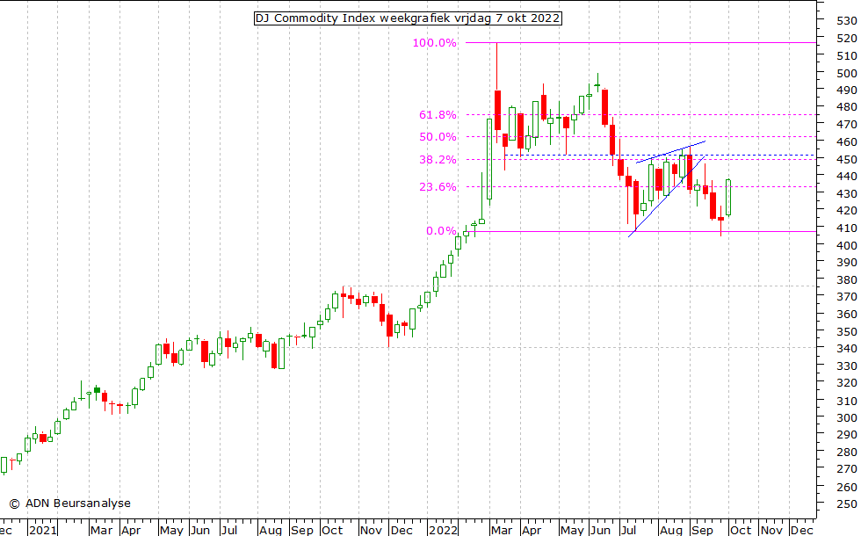Screen dimensions: 861x536
Task: Click the 250 price axis value
Action: coord(847,504)
